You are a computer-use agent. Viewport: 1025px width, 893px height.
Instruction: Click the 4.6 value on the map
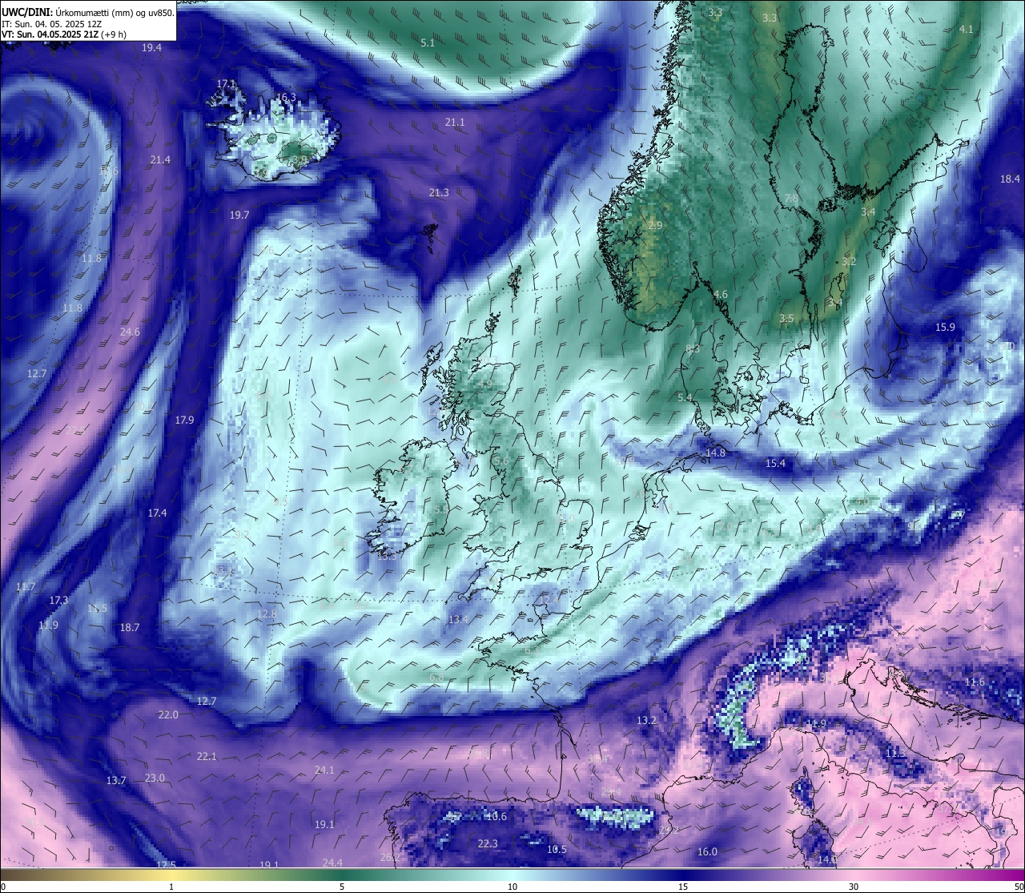[x=721, y=294]
